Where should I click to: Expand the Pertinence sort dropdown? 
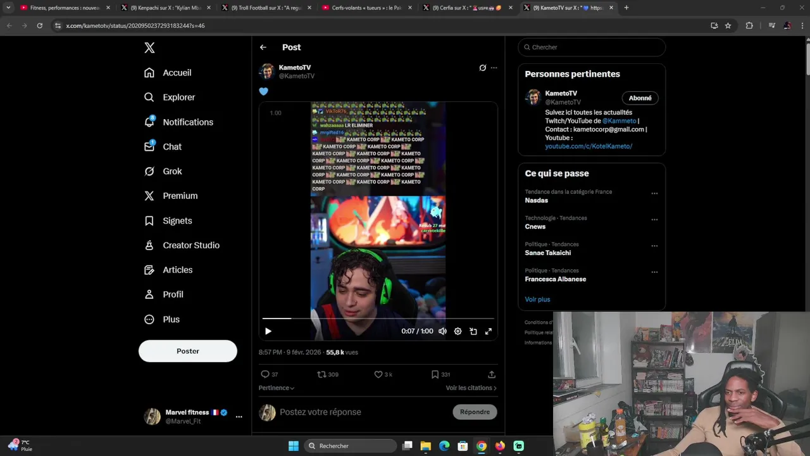click(x=277, y=388)
